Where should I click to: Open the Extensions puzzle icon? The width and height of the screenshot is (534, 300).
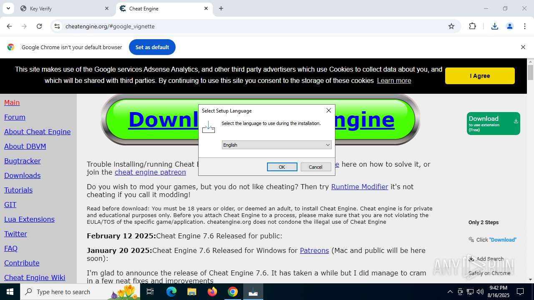click(472, 26)
